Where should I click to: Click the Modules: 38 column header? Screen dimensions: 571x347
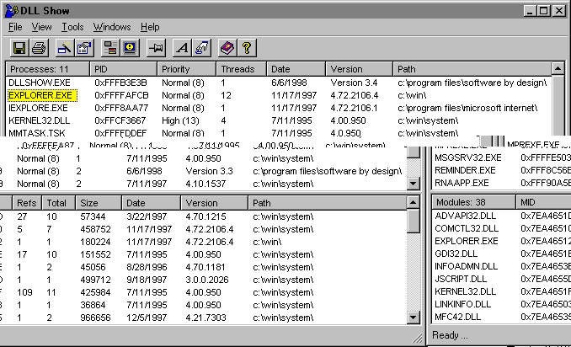[474, 202]
